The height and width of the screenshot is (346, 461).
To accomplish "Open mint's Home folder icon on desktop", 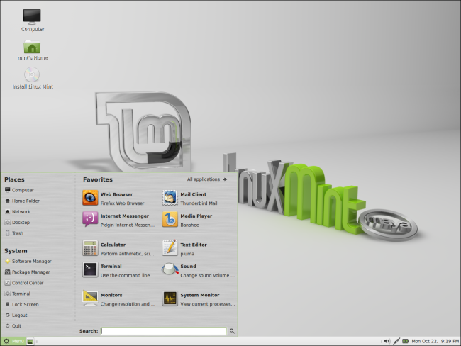I will [x=32, y=47].
